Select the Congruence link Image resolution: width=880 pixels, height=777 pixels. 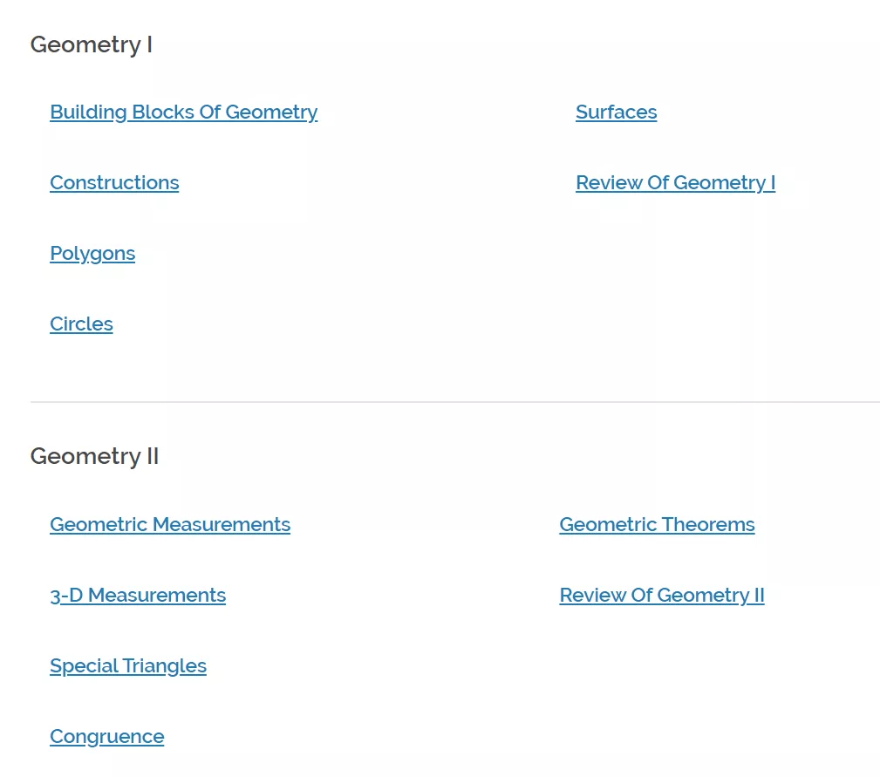click(106, 737)
